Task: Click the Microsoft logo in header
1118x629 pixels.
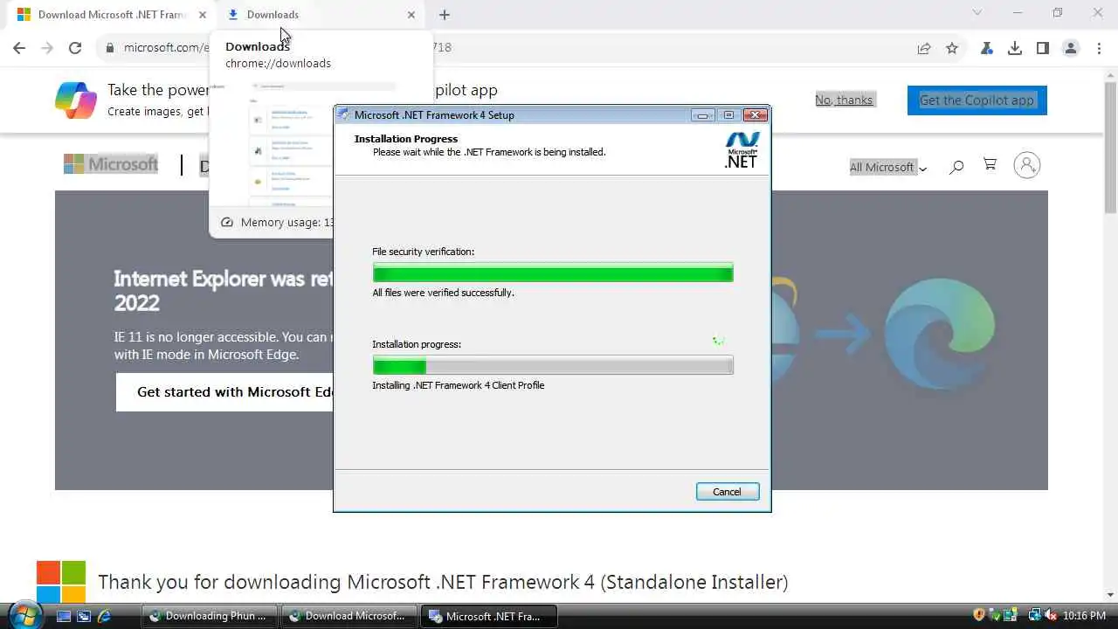Action: tap(111, 163)
